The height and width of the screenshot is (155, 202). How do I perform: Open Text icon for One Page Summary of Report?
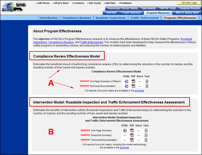click(147, 81)
